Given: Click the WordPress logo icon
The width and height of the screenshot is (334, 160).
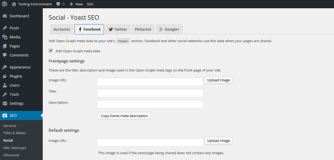Looking at the screenshot, I should click(x=5, y=4).
